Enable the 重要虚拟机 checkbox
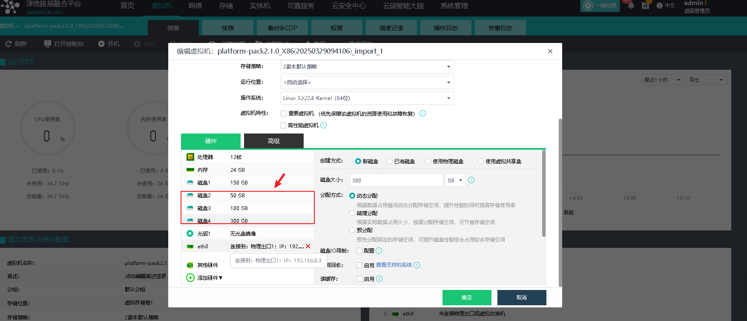This screenshot has width=747, height=321. pos(284,114)
